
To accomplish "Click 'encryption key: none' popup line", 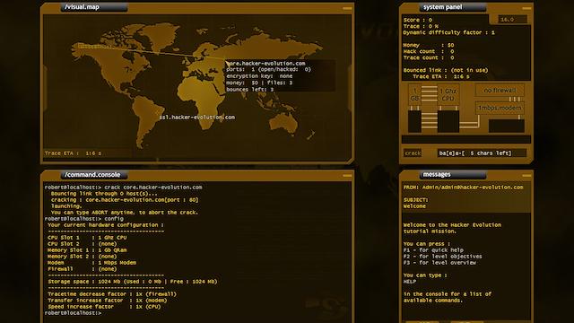I will pos(259,76).
